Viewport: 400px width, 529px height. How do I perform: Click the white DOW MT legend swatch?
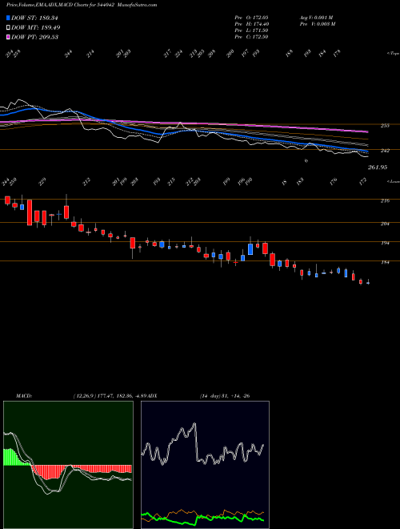(8, 27)
